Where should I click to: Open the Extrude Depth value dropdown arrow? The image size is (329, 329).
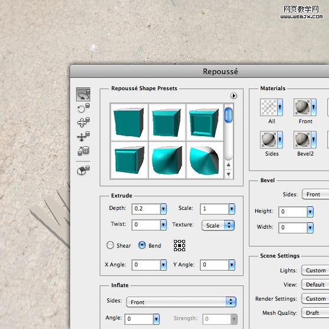(163, 209)
